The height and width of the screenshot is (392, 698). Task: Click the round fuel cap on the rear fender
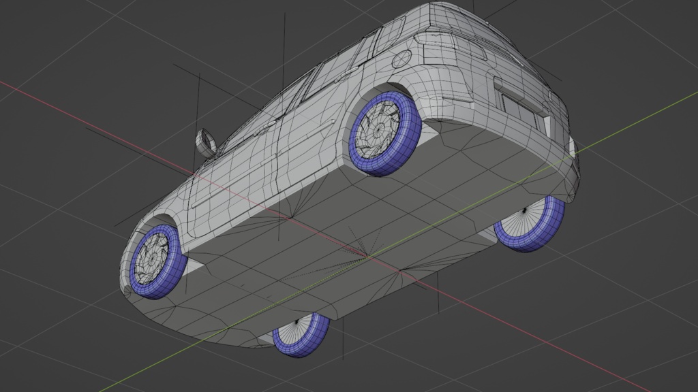click(402, 59)
